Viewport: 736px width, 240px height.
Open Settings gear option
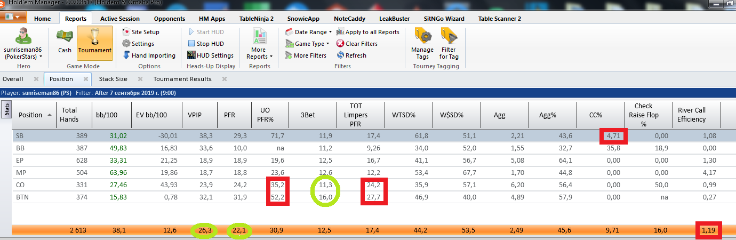pyautogui.click(x=138, y=44)
